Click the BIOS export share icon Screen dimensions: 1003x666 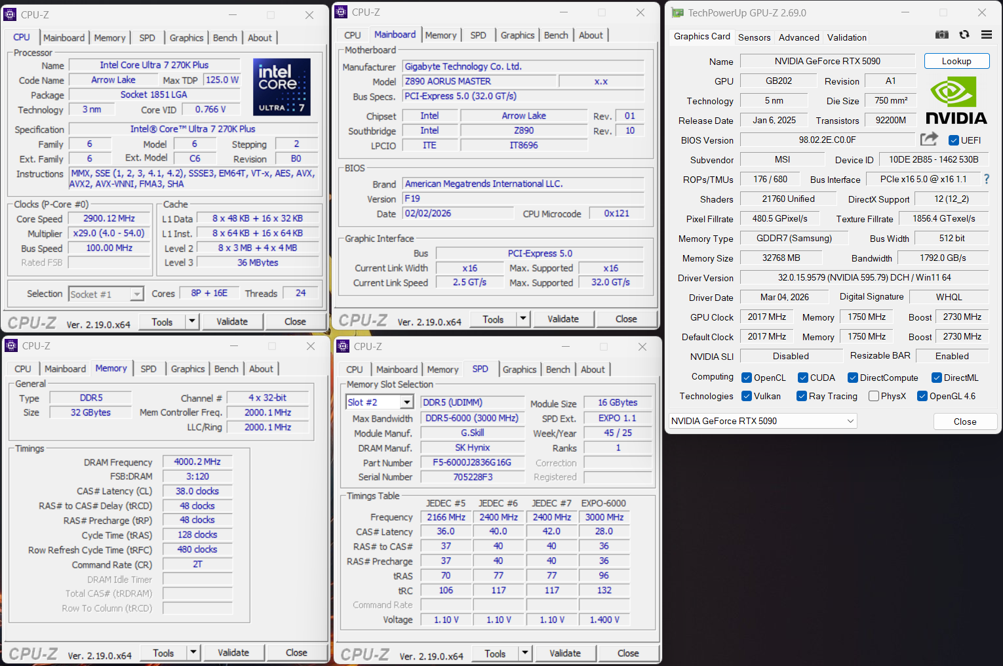929,139
